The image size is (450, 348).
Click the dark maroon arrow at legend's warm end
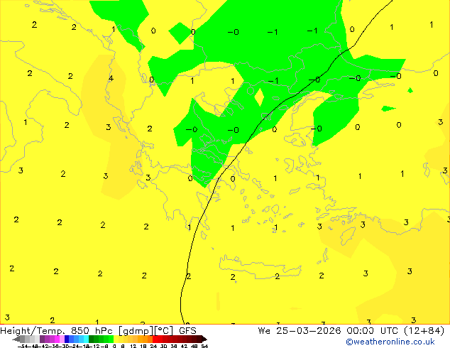204,339
